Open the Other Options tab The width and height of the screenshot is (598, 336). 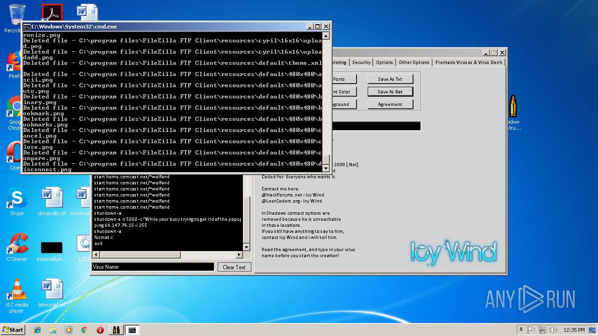[x=414, y=63]
